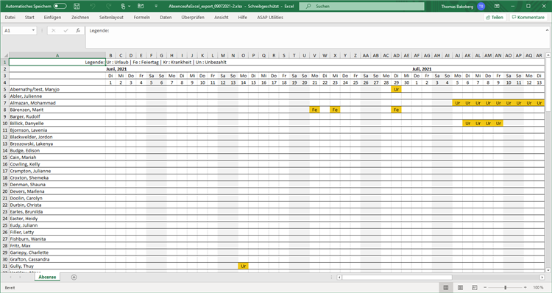Viewport: 552px width, 293px height.
Task: Click the Undo icon in the quick access toolbar
Action: click(x=93, y=7)
